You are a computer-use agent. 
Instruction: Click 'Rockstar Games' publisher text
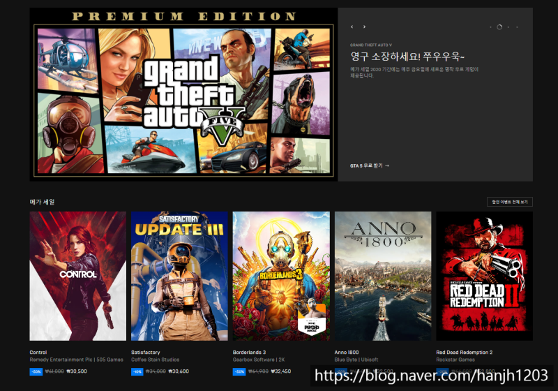click(455, 360)
